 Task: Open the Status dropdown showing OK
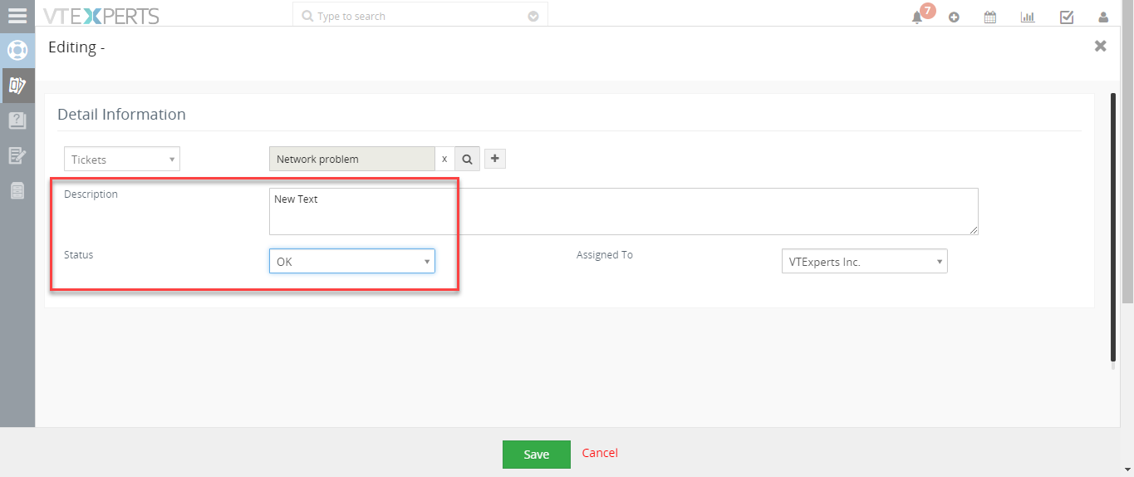click(352, 261)
